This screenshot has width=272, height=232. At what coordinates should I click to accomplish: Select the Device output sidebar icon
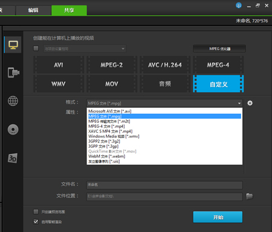[13, 73]
